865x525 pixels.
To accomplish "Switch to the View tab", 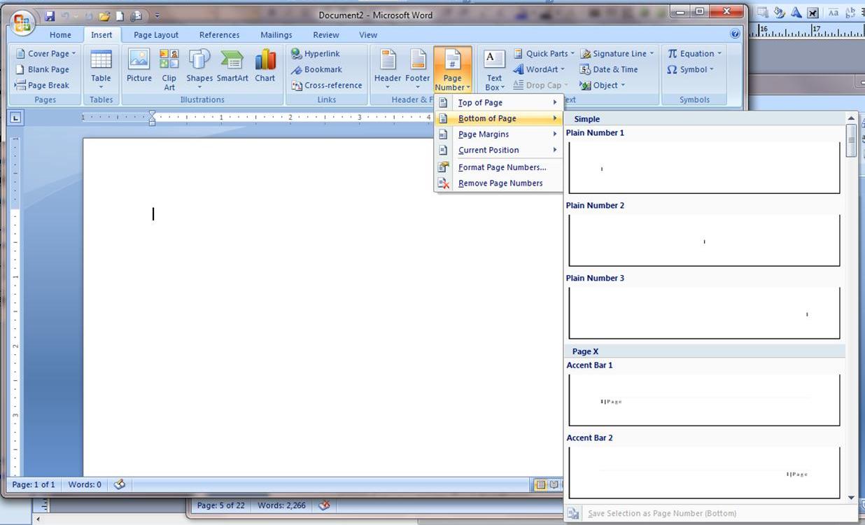I will [368, 35].
